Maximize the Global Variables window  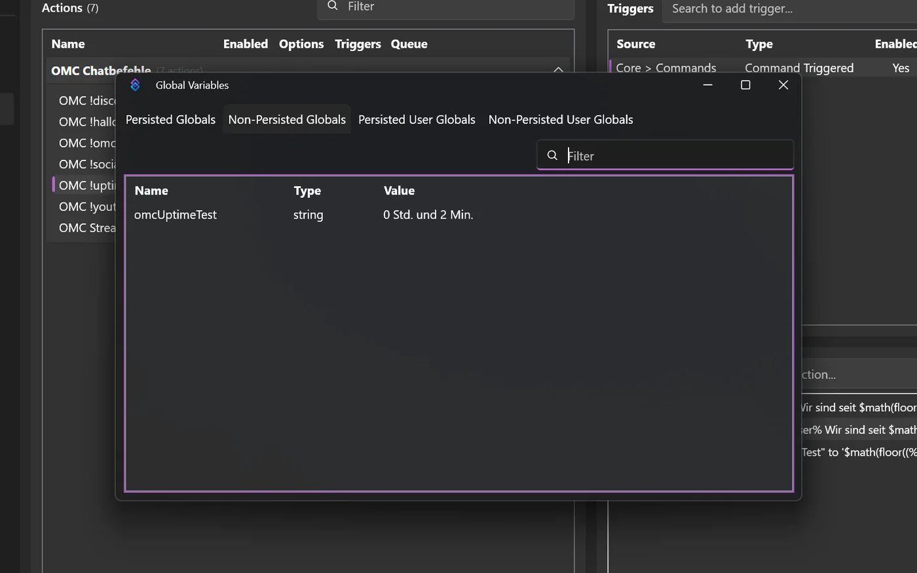point(745,85)
